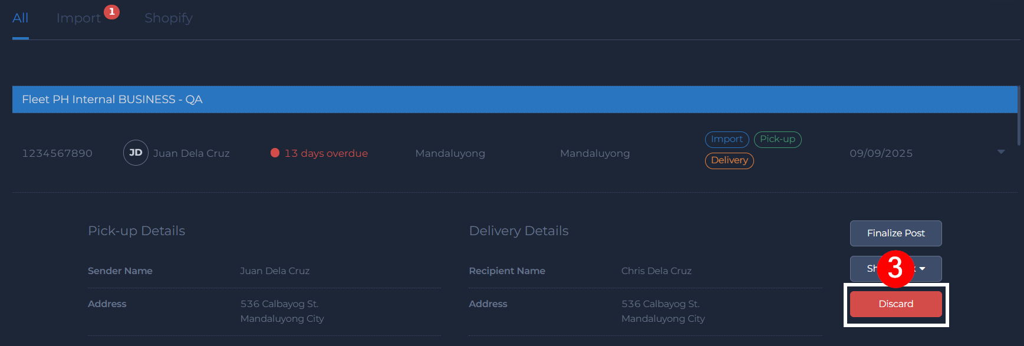The image size is (1024, 346).
Task: Select the Shopify tab
Action: (169, 18)
